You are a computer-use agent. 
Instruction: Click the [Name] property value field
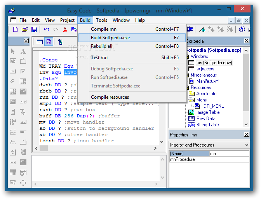(229, 154)
